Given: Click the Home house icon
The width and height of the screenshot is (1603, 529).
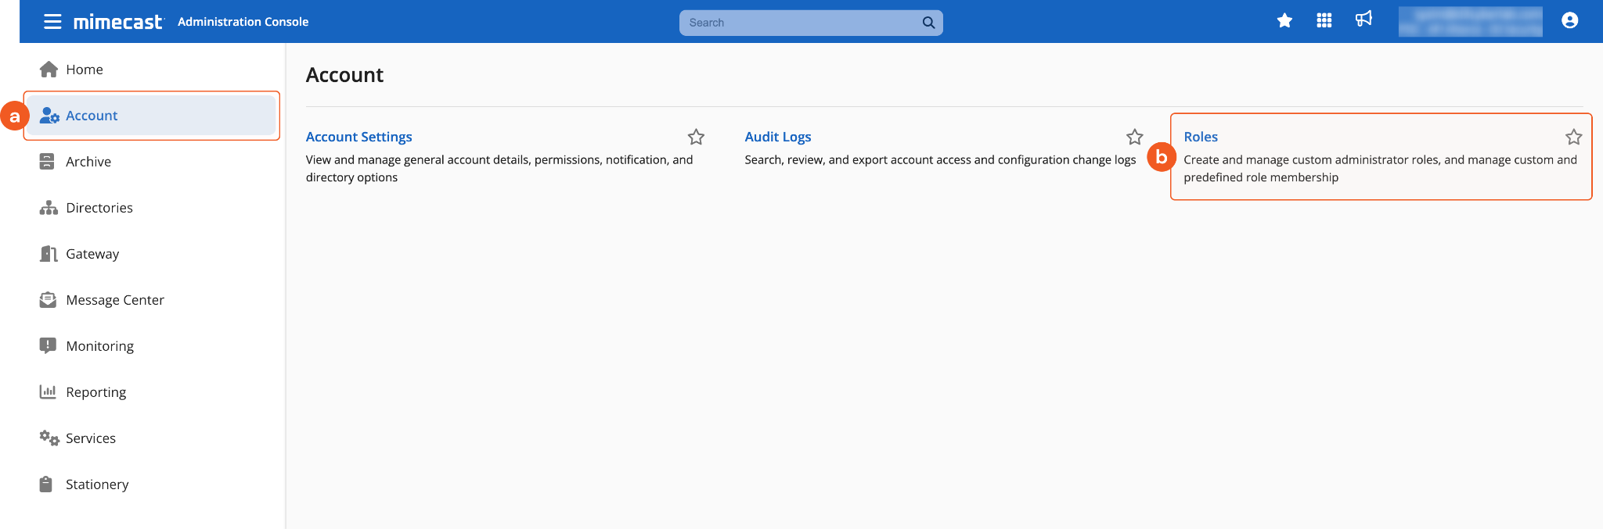Looking at the screenshot, I should 49,70.
